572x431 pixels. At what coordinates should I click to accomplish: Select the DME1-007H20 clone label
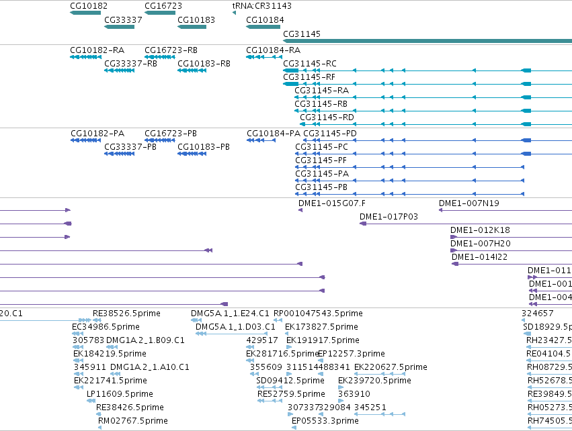[x=481, y=244]
